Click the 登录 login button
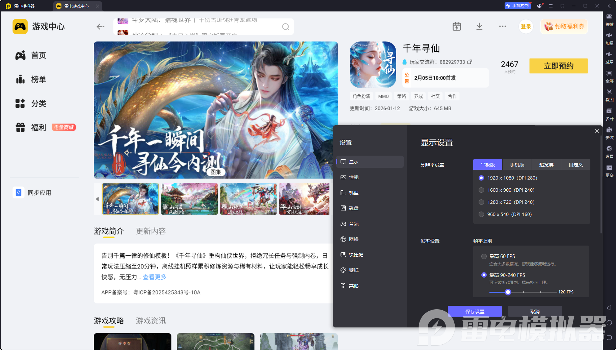 (526, 27)
